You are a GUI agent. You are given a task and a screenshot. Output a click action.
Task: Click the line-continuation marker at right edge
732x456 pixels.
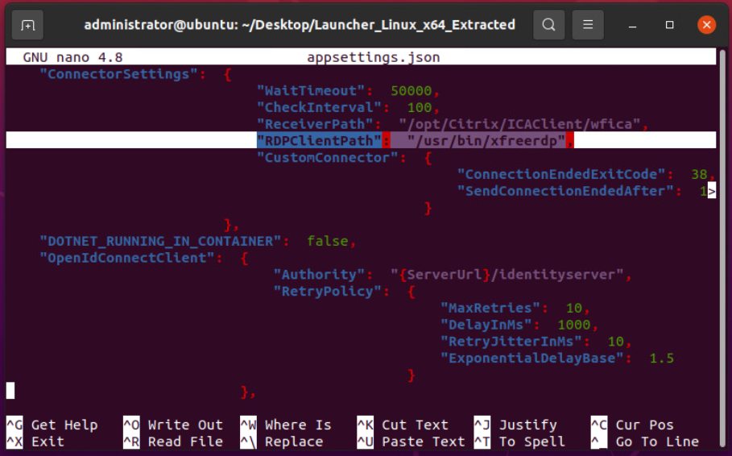[x=711, y=192]
